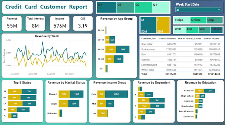The height and width of the screenshot is (125, 225).
Task: Click the NY 6M bar in Top 5 States
Action: point(14,98)
